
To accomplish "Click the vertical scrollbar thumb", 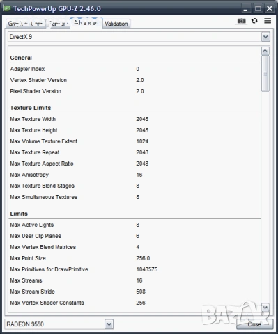I will pyautogui.click(x=265, y=74).
